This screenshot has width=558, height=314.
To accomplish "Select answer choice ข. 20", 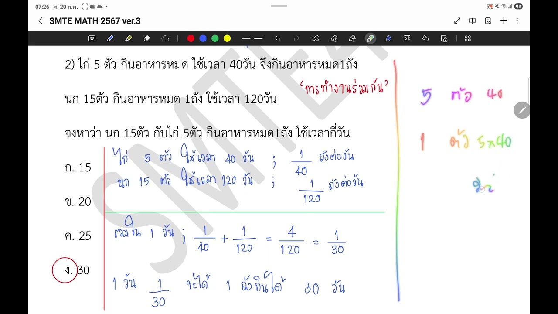I will coord(78,201).
